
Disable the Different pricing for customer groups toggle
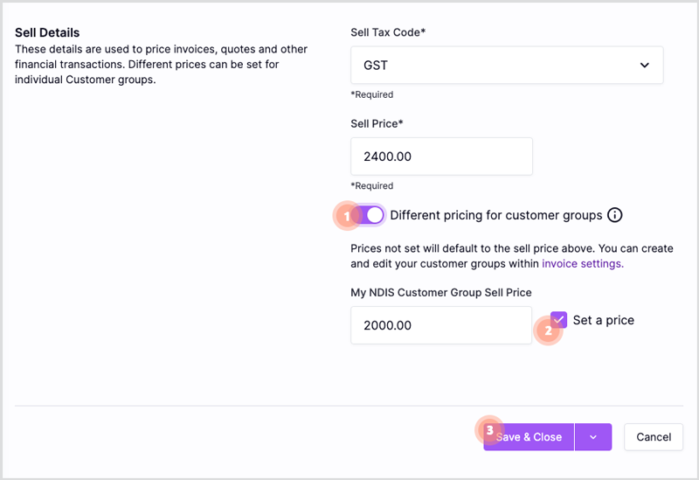[370, 215]
